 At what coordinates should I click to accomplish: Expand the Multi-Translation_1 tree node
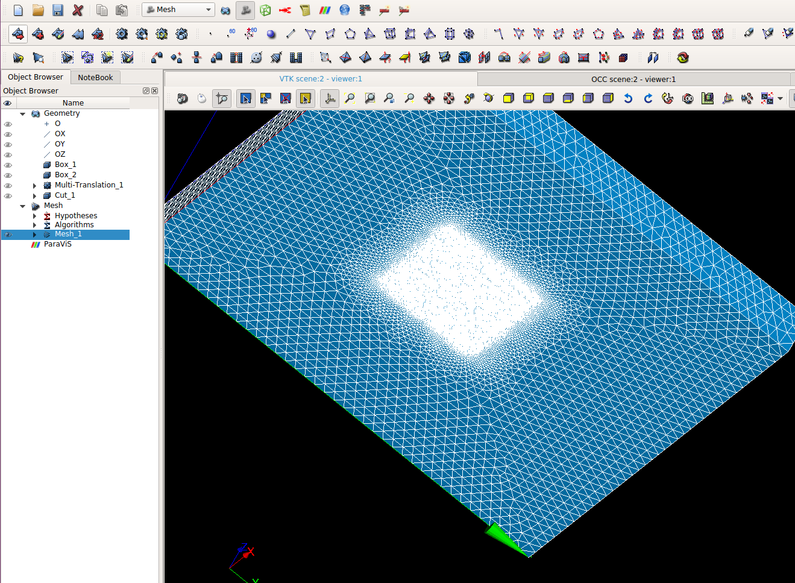[x=34, y=186]
